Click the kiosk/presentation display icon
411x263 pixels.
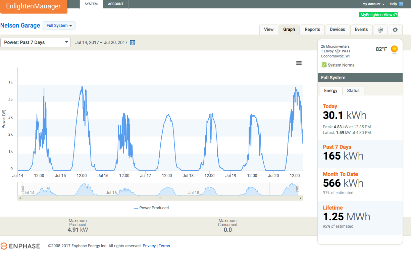click(x=380, y=30)
